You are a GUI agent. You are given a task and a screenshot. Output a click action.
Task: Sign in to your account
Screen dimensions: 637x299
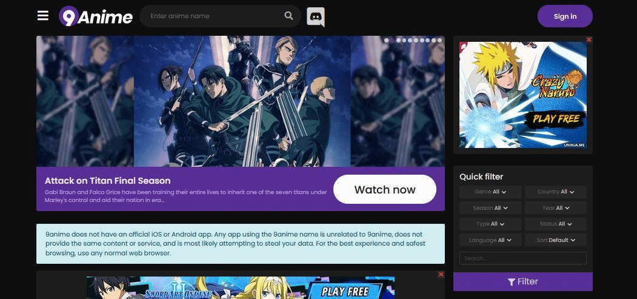point(565,16)
